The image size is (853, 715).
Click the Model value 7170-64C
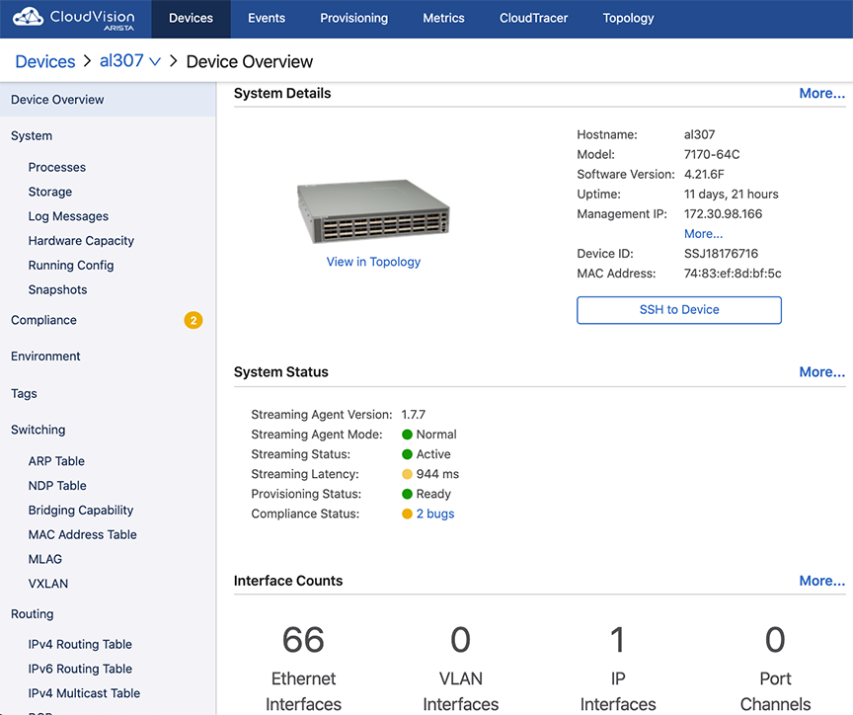[712, 154]
